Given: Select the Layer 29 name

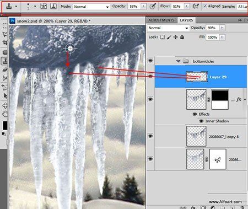Looking at the screenshot, I should pos(218,77).
